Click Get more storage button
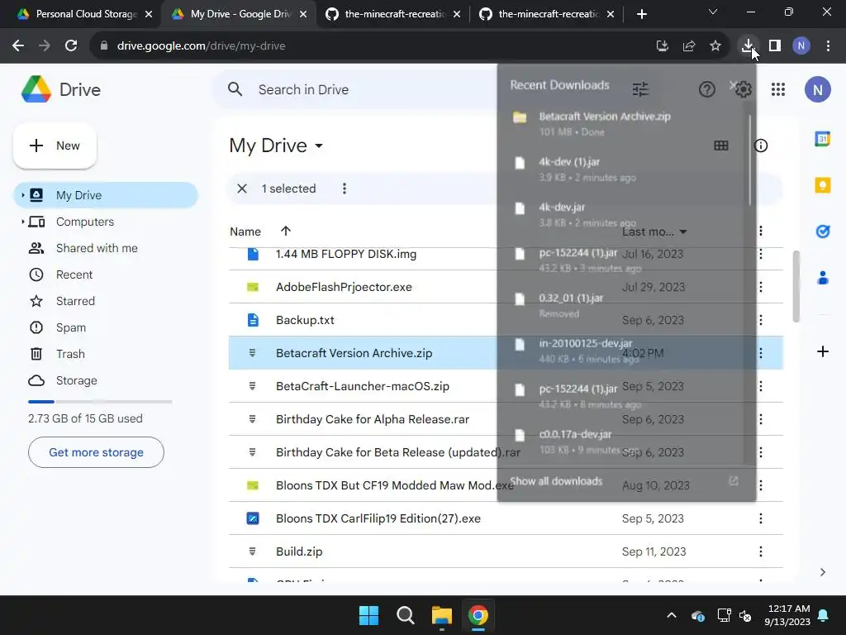The width and height of the screenshot is (846, 635). coord(96,452)
